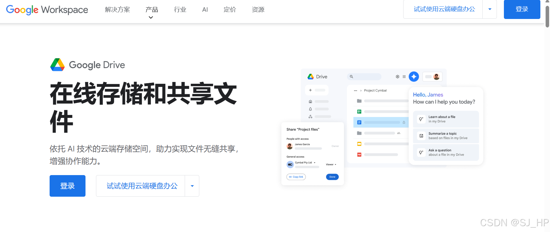This screenshot has height=232, width=550.
Task: Click James Garcia's avatar in share dialog
Action: [x=290, y=146]
